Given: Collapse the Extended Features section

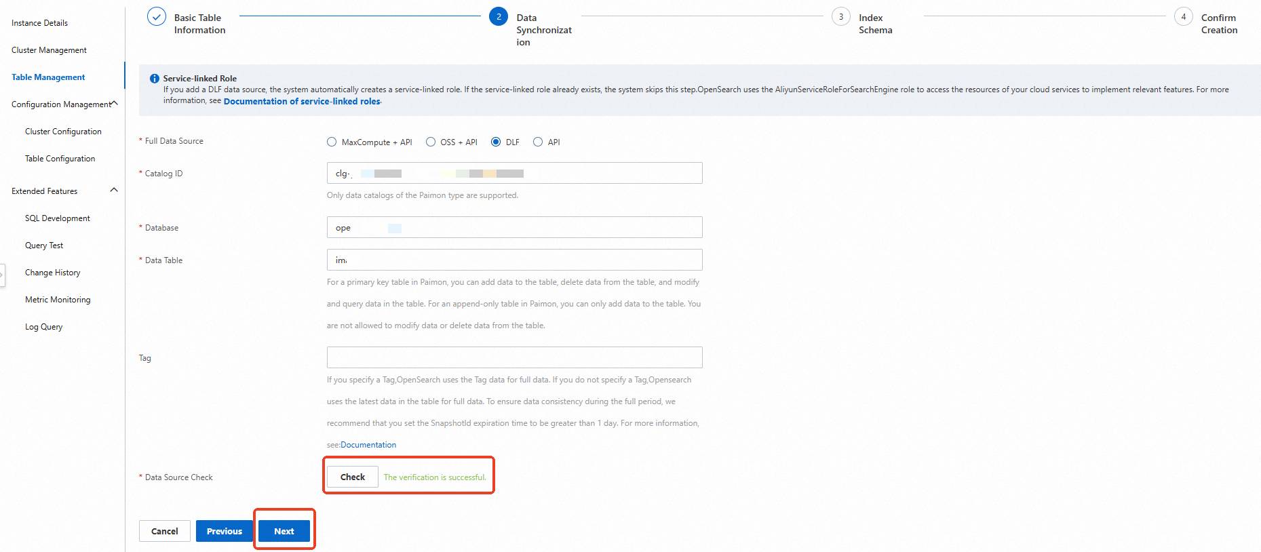Looking at the screenshot, I should [114, 190].
